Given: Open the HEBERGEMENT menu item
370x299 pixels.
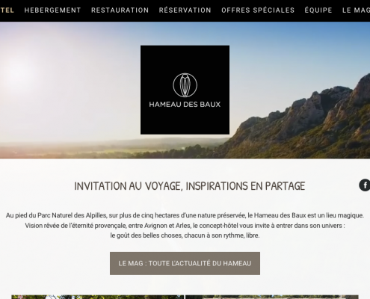Looking at the screenshot, I should [x=52, y=10].
